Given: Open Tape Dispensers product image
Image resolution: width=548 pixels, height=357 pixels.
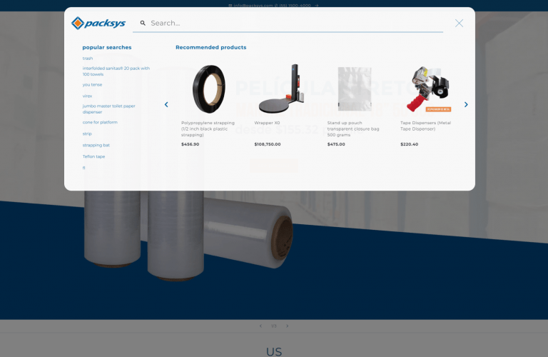Looking at the screenshot, I should pos(428,89).
